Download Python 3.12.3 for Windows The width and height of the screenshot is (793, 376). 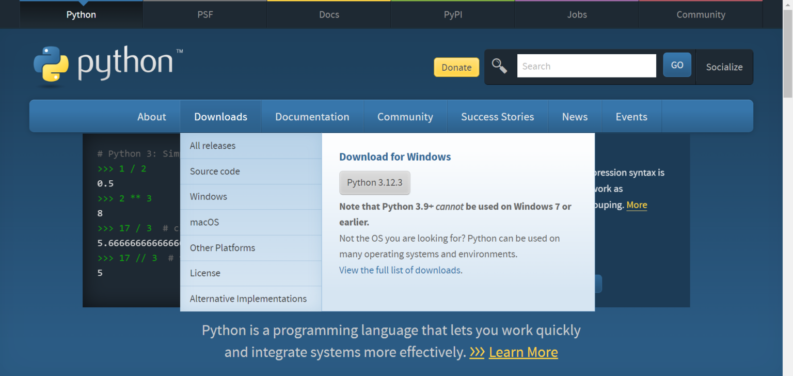coord(374,183)
